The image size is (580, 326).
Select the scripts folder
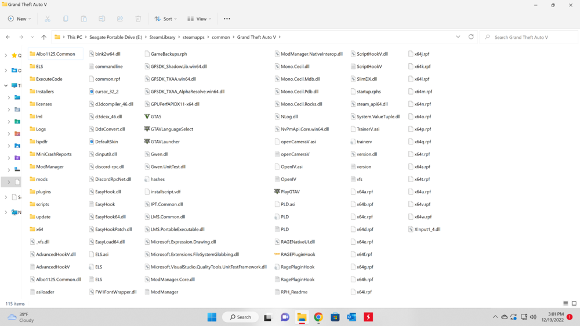[x=39, y=204]
